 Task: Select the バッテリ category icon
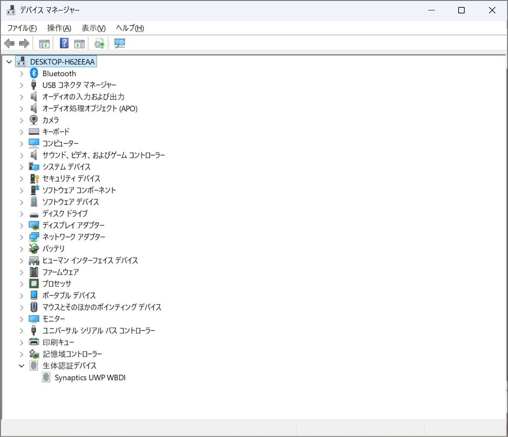pyautogui.click(x=34, y=249)
